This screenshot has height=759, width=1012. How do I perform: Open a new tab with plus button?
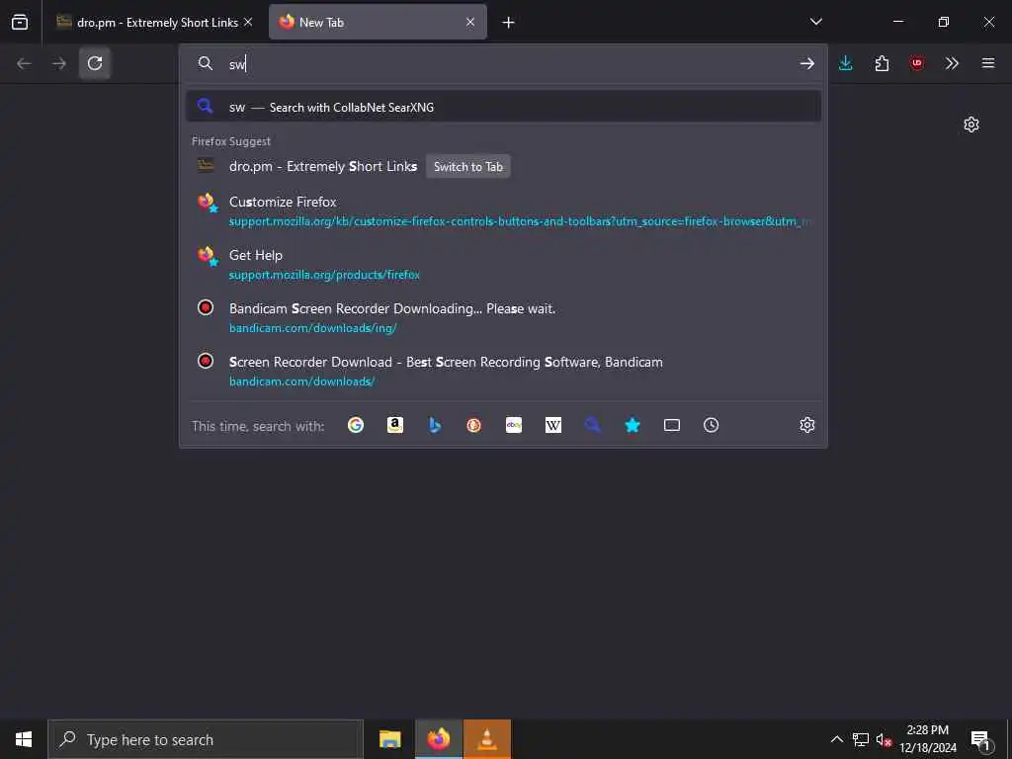(x=509, y=23)
